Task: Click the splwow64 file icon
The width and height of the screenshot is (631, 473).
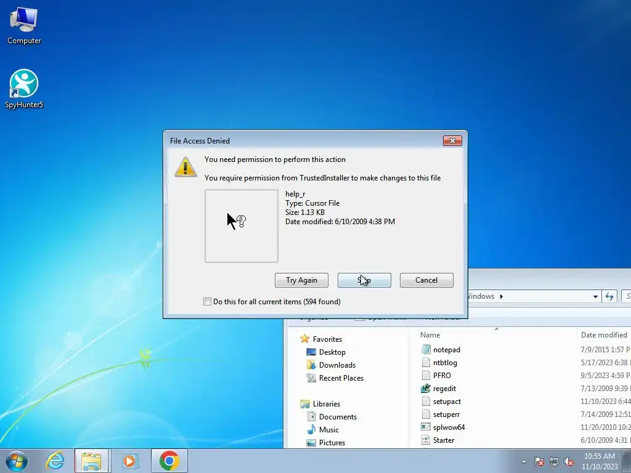Action: [x=426, y=427]
